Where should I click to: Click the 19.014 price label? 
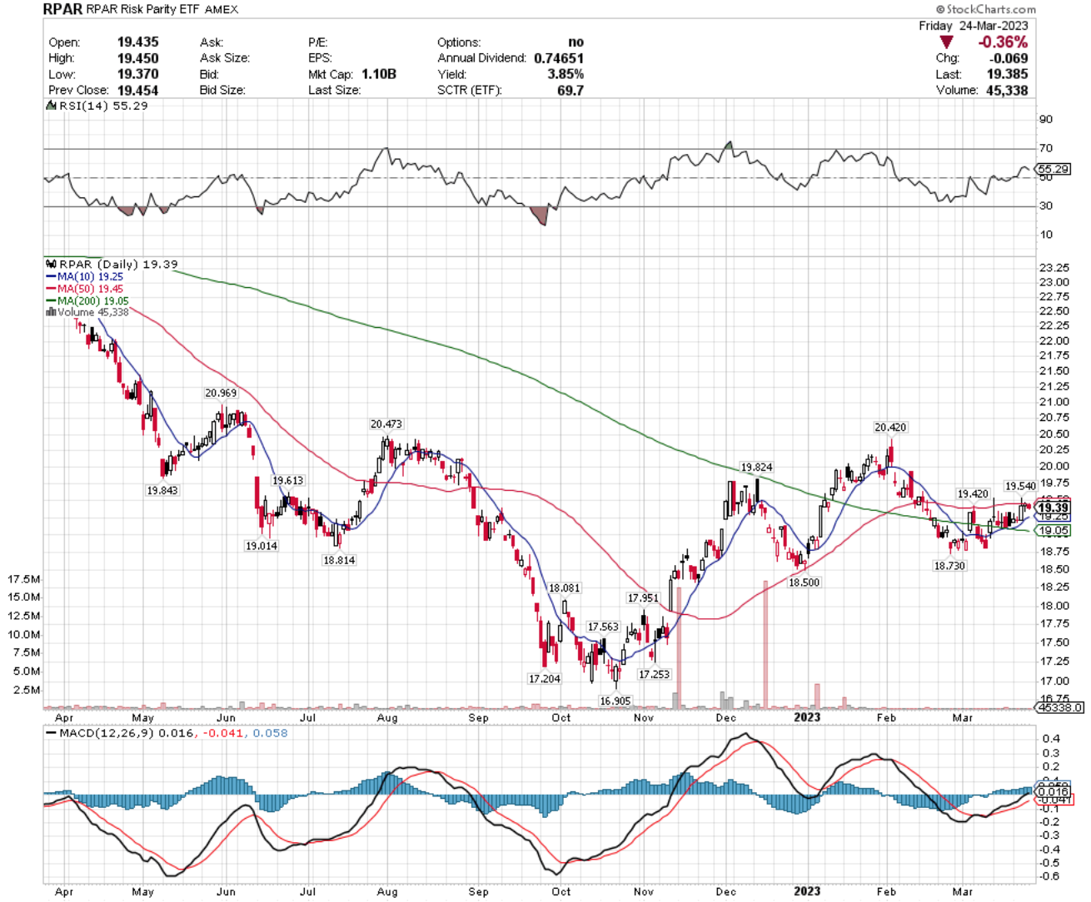262,546
